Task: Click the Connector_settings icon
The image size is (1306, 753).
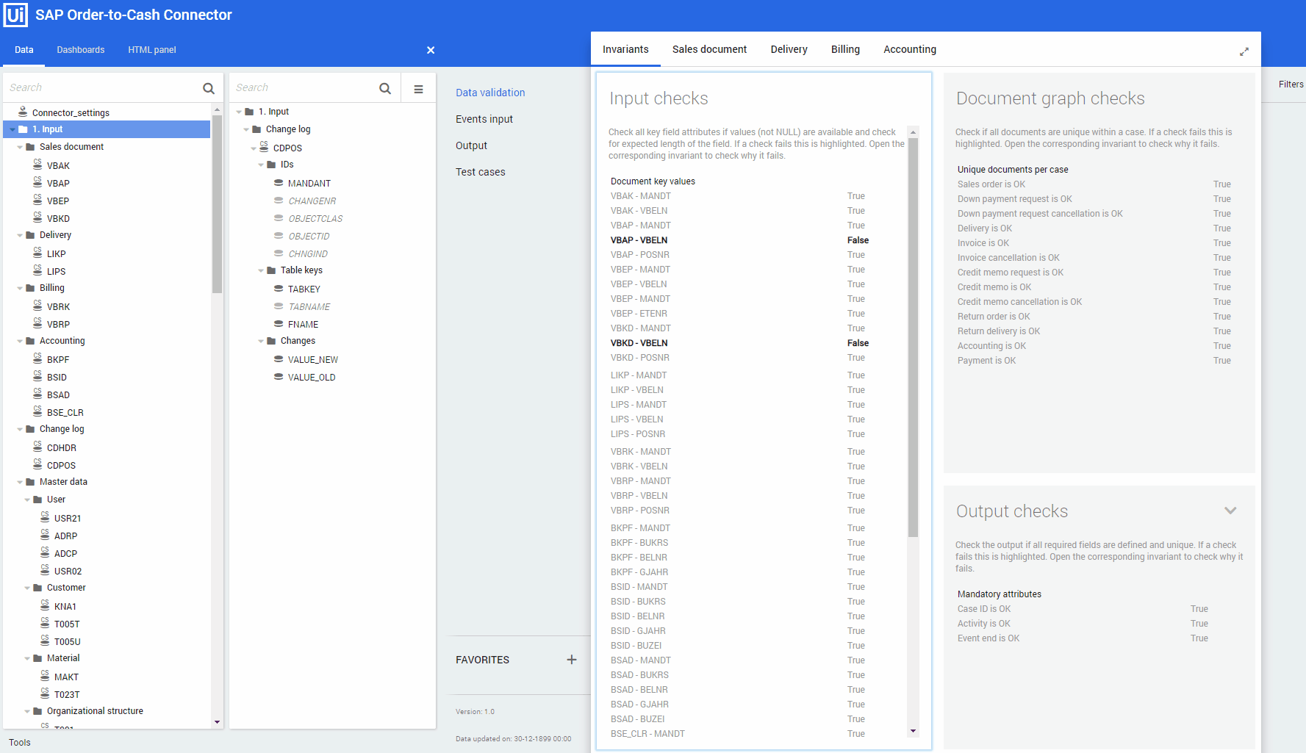Action: point(21,112)
